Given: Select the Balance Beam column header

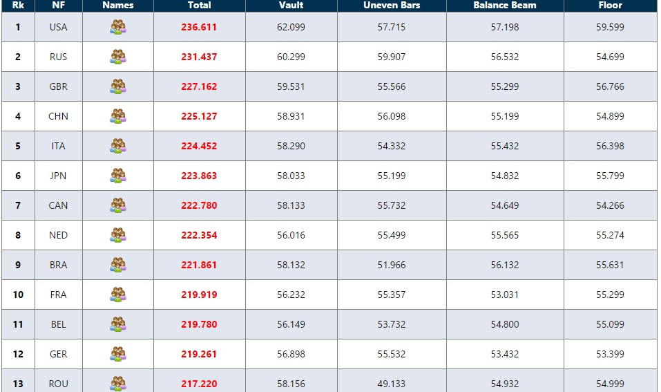Looking at the screenshot, I should (505, 6).
